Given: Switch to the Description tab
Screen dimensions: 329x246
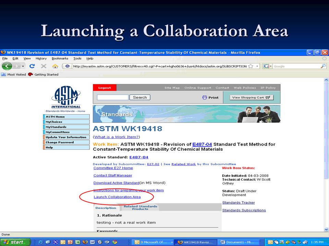Looking at the screenshot, I should (x=106, y=208).
